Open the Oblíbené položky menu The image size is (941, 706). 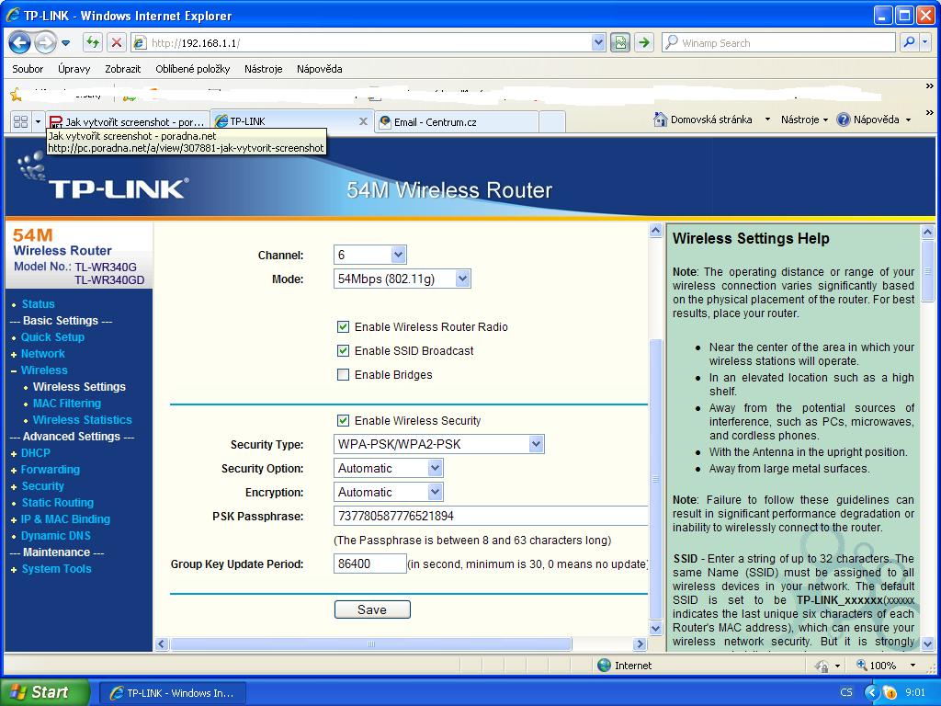[192, 69]
